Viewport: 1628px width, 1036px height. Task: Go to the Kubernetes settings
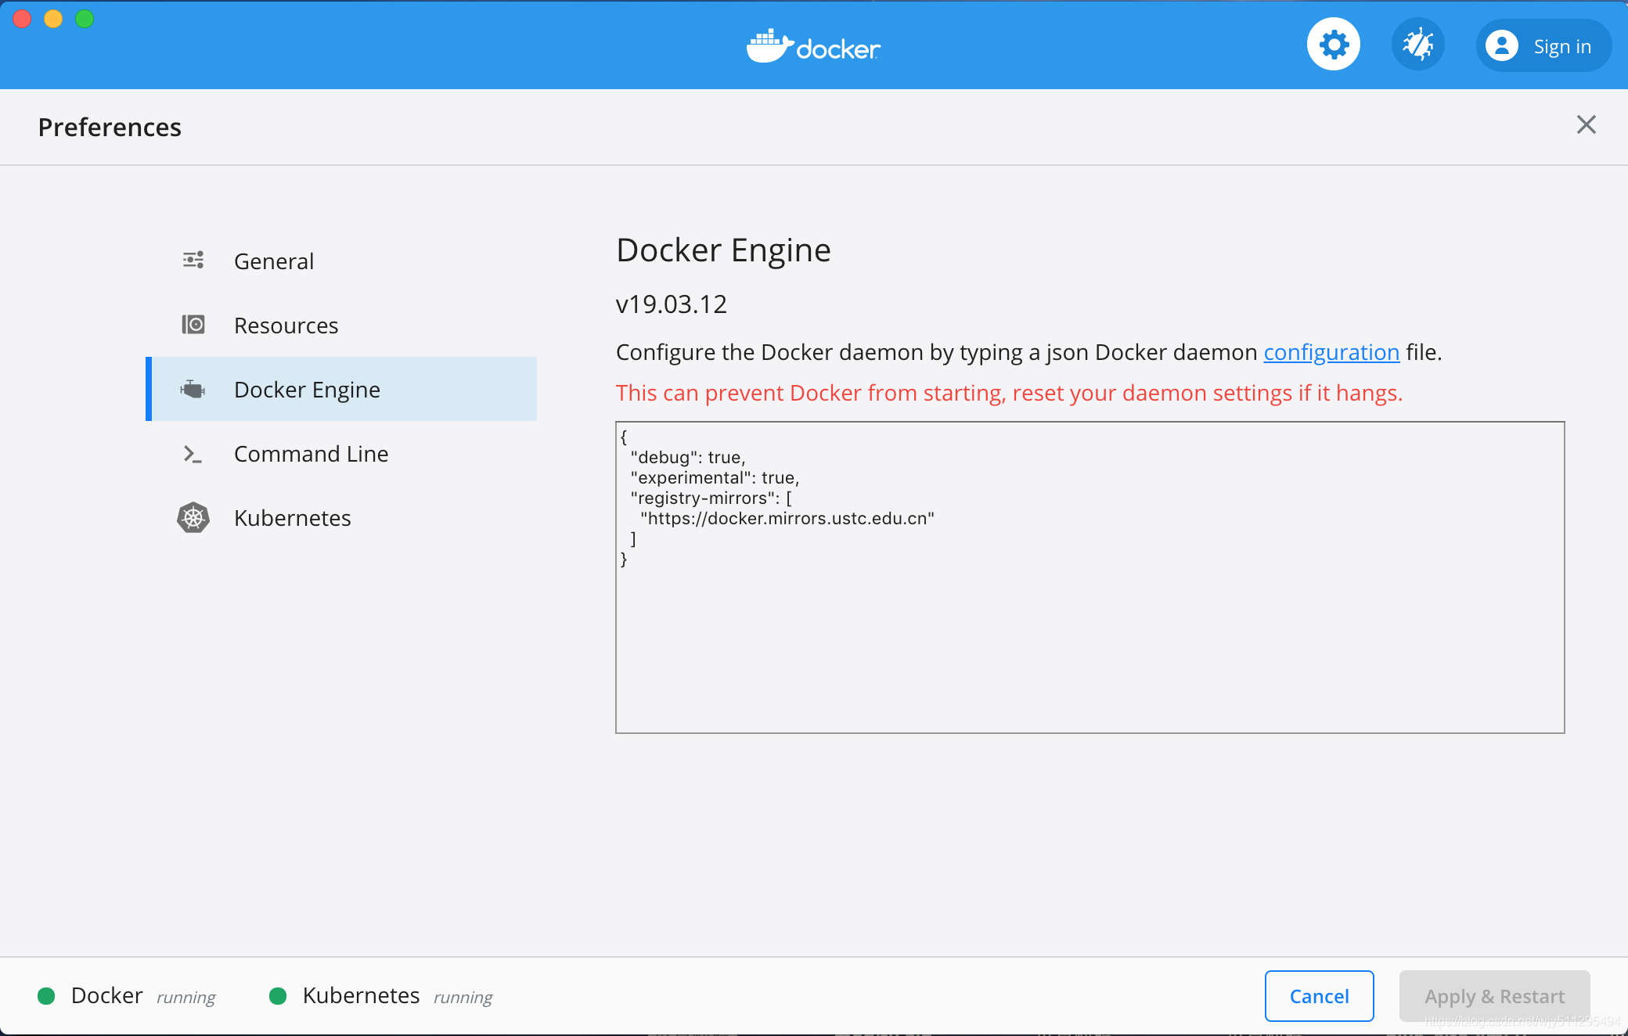[292, 518]
